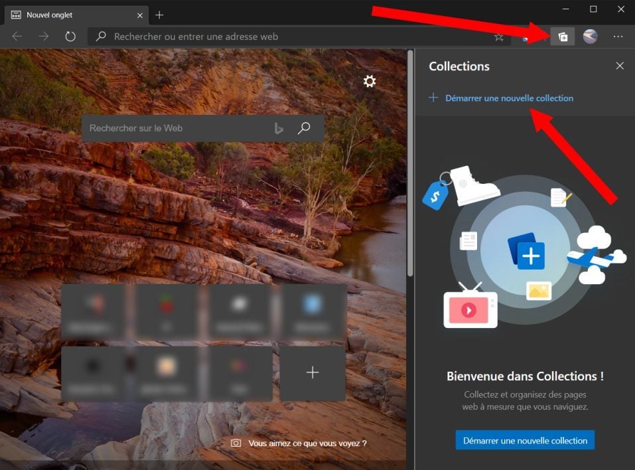This screenshot has width=635, height=470.
Task: Click the browser back arrow
Action: (17, 37)
